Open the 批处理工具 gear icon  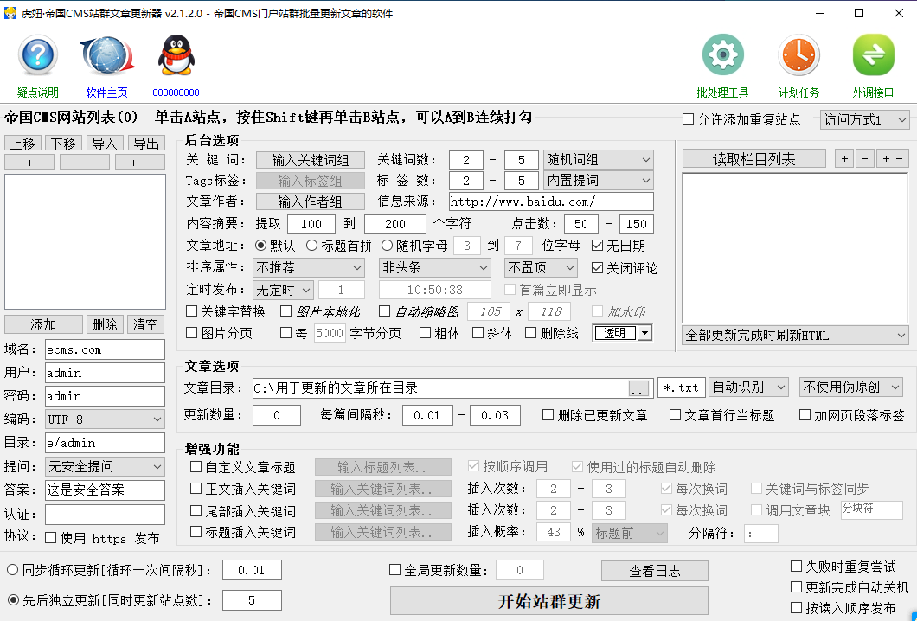[x=723, y=55]
